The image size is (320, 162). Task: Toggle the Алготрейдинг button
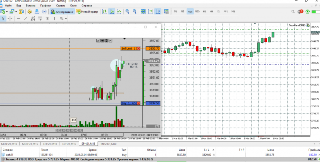pos(62,12)
